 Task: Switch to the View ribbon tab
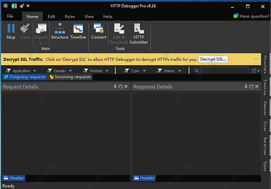tap(89, 17)
